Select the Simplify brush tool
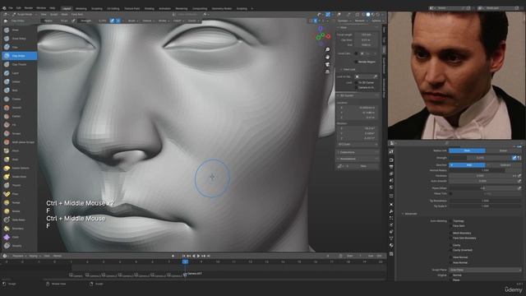526x296 pixels. click(x=19, y=246)
